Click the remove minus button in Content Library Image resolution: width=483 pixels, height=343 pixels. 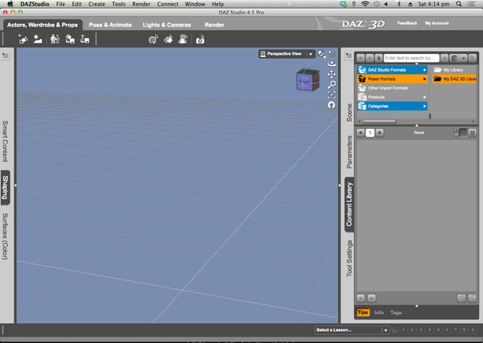coord(372,298)
